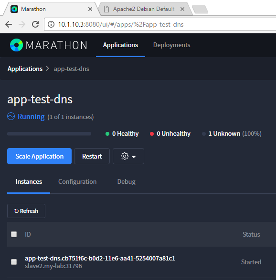The width and height of the screenshot is (276, 280).
Task: Click app-test-dns in the breadcrumb
Action: (72, 69)
